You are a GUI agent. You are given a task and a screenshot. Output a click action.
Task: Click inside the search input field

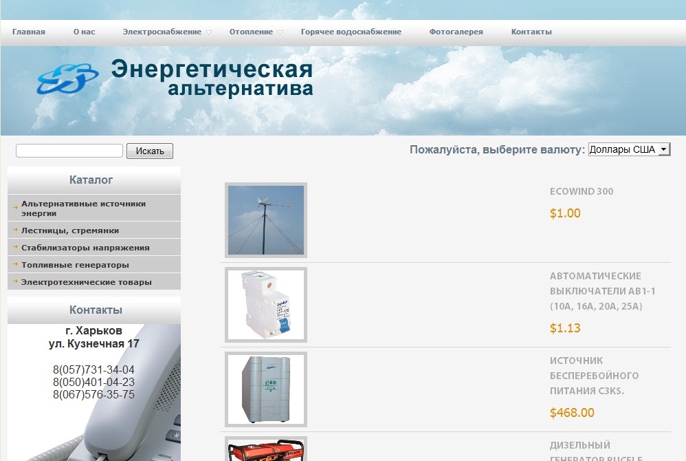pos(68,149)
